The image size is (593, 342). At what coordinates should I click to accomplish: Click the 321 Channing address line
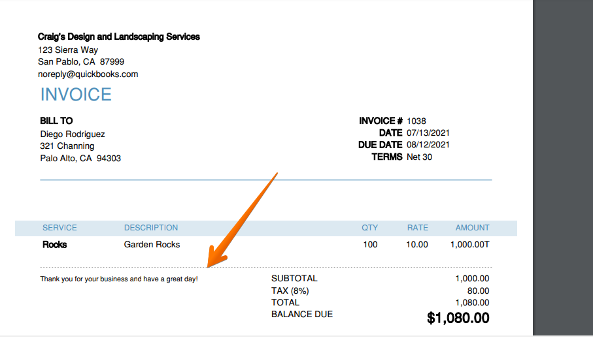point(67,146)
